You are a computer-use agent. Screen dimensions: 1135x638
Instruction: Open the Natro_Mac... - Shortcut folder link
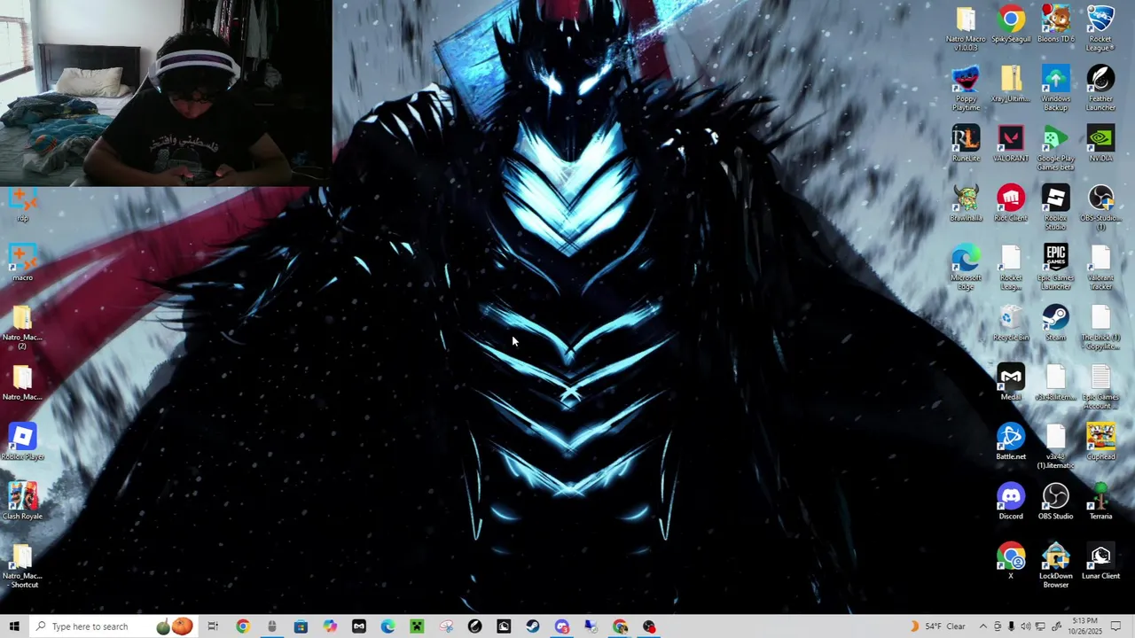22,564
